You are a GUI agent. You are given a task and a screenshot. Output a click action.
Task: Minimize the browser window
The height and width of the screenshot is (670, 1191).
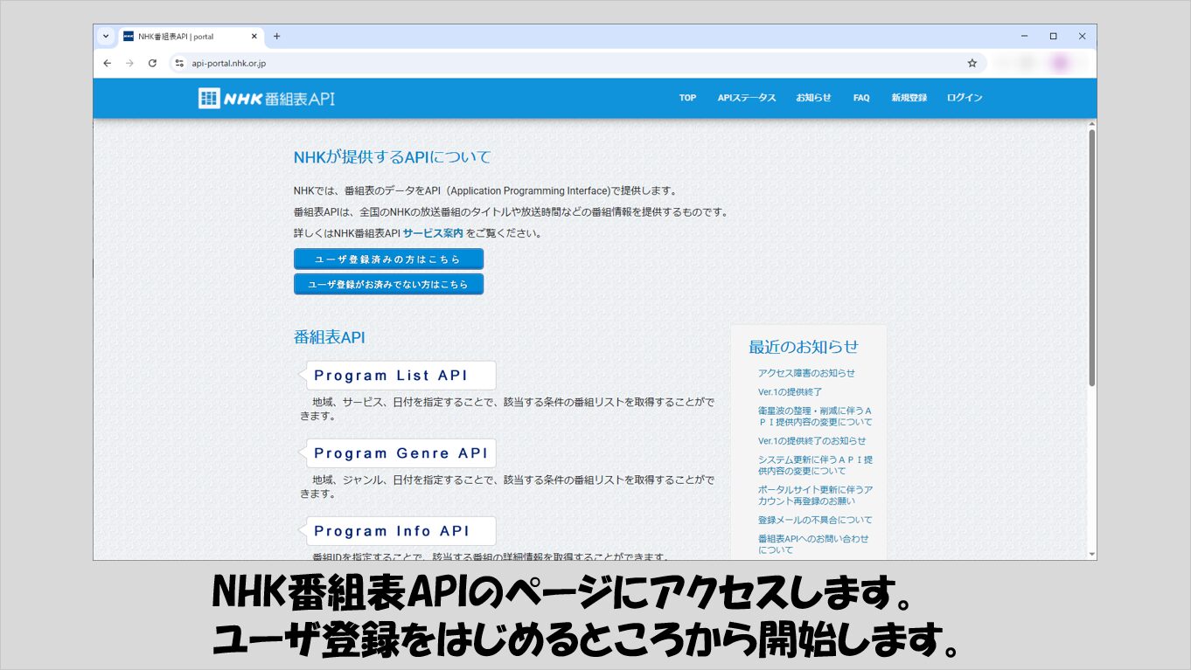[x=1024, y=37]
